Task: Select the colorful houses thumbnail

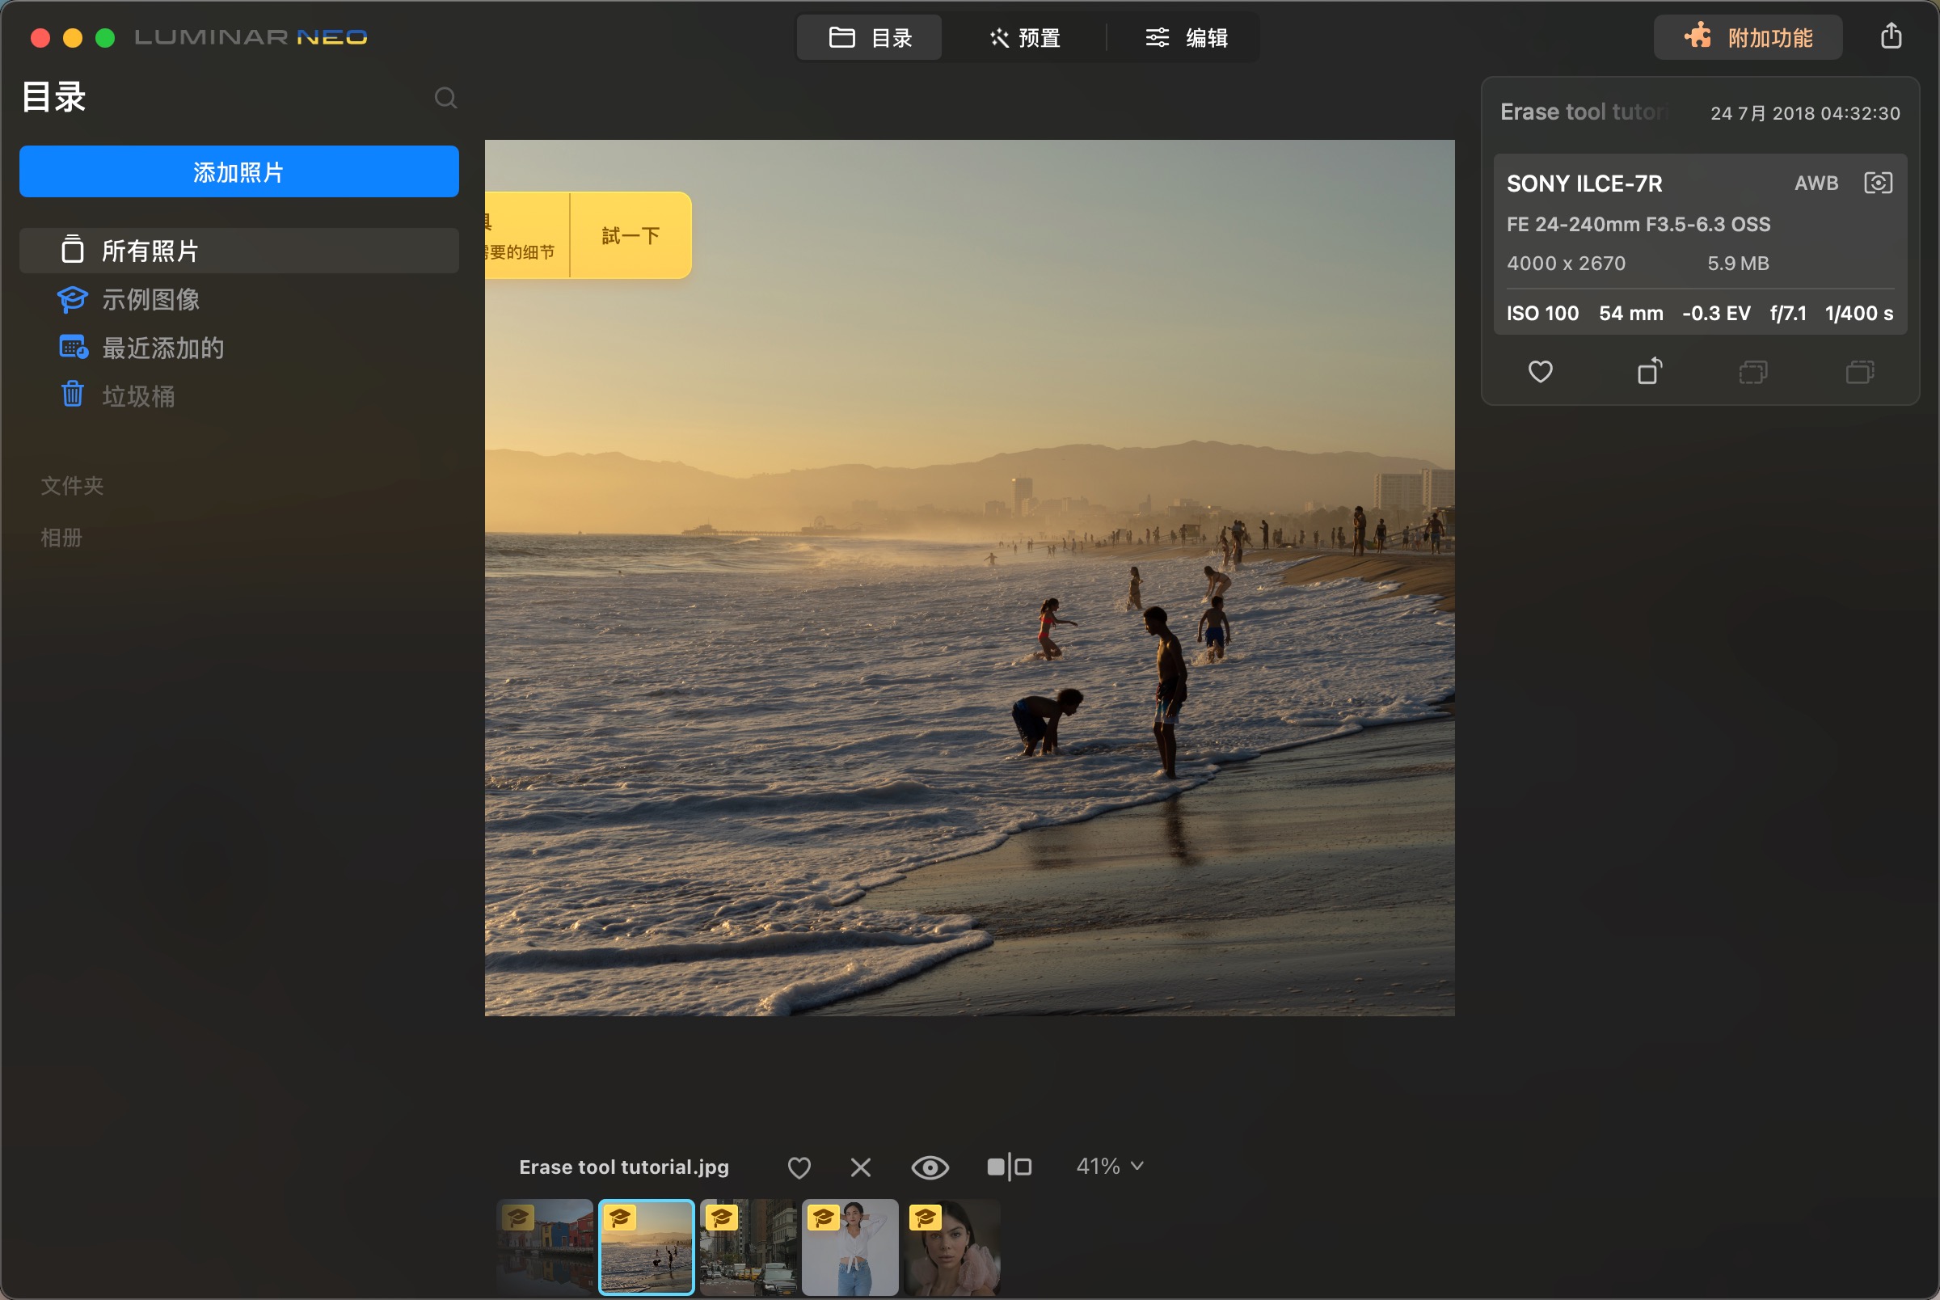Action: [545, 1247]
